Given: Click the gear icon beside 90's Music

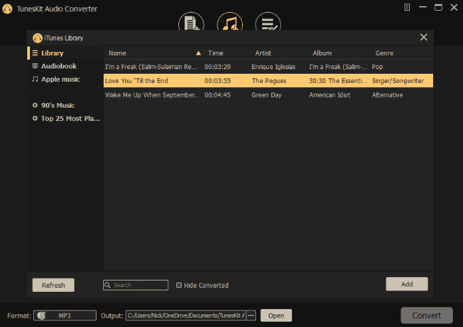Looking at the screenshot, I should pos(35,105).
